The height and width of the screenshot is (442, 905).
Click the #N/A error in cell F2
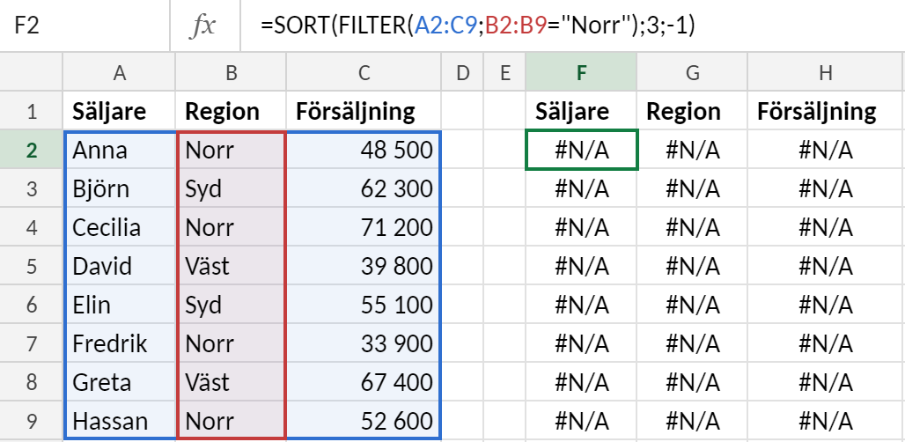coord(581,150)
